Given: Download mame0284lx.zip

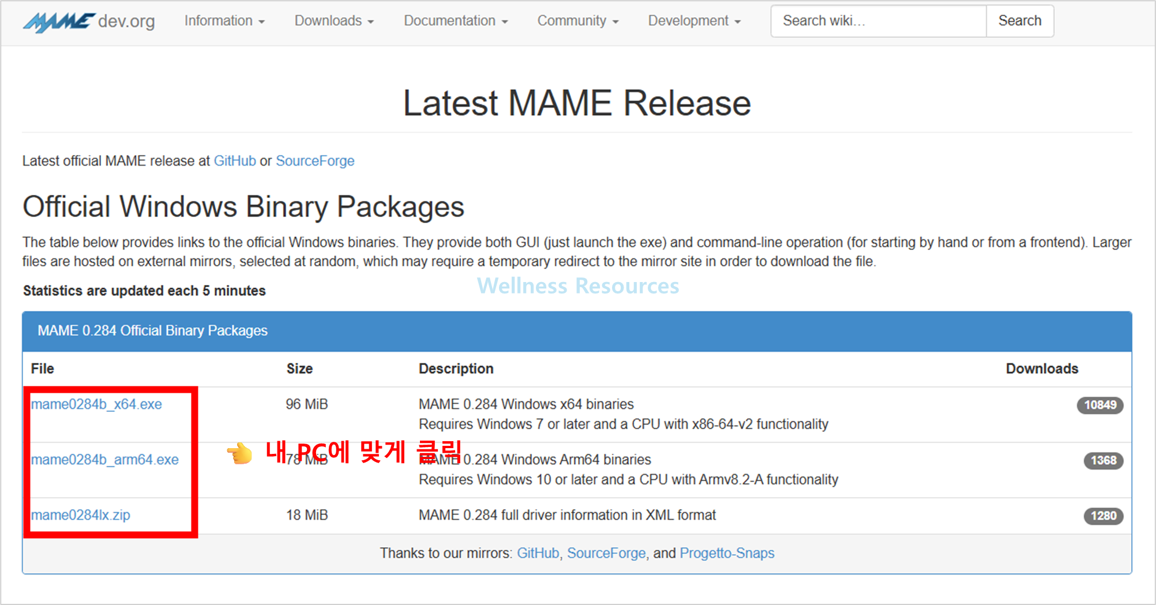Looking at the screenshot, I should click(x=81, y=515).
